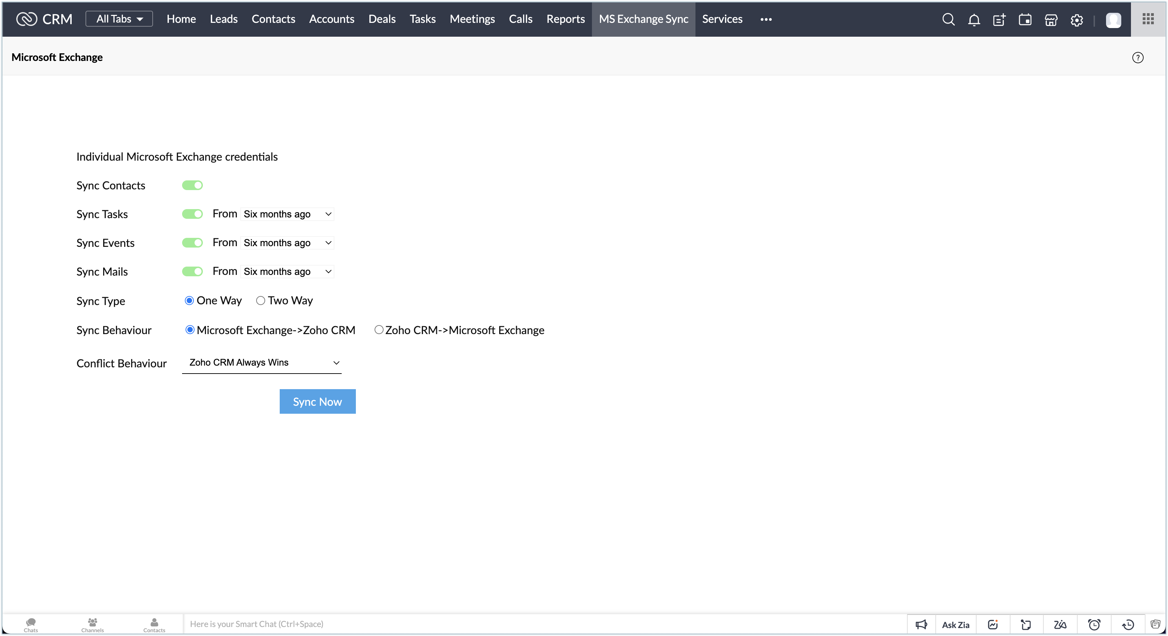Open the search icon in top bar
Image resolution: width=1168 pixels, height=636 pixels.
point(948,19)
